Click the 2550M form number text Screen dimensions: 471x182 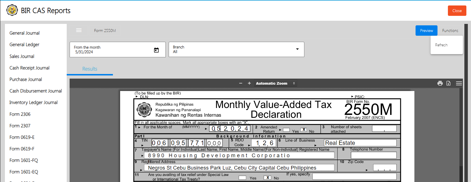(368, 109)
